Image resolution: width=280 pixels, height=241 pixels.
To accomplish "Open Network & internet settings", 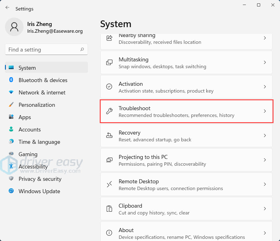I will tap(42, 93).
